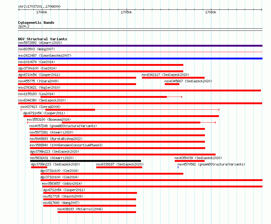Select the red bar under nsv6350039
This screenshot has height=224, width=271.
(x=190, y=161)
